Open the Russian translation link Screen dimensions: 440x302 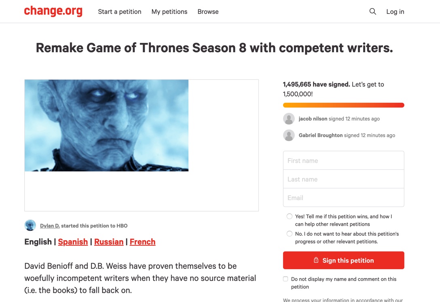pyautogui.click(x=109, y=242)
